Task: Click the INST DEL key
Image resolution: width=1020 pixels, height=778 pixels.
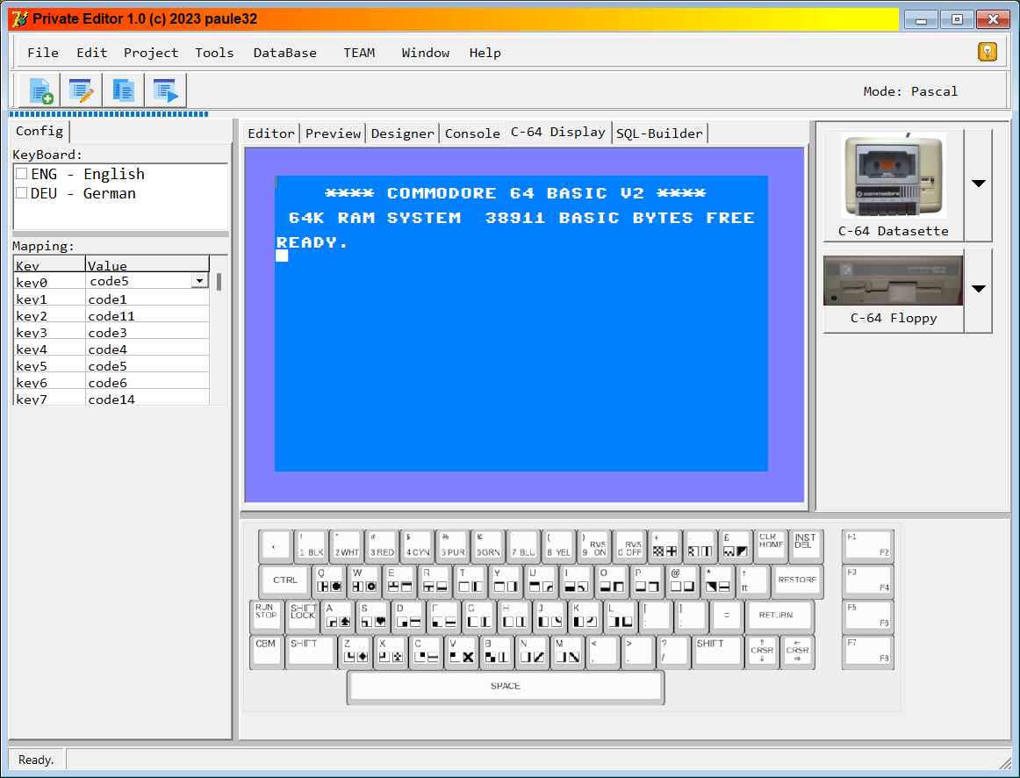Action: click(x=806, y=546)
